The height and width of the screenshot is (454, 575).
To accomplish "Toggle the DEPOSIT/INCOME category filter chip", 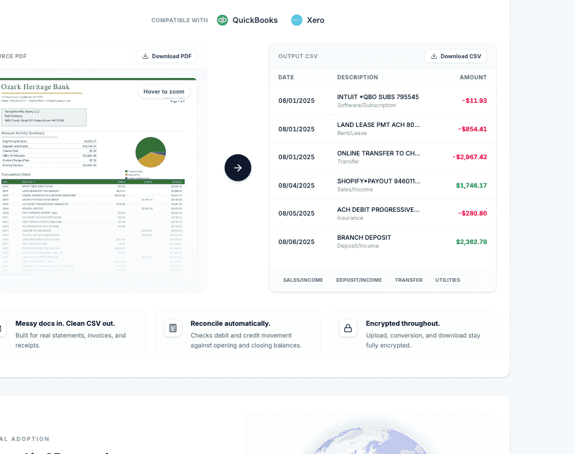I will coord(359,279).
